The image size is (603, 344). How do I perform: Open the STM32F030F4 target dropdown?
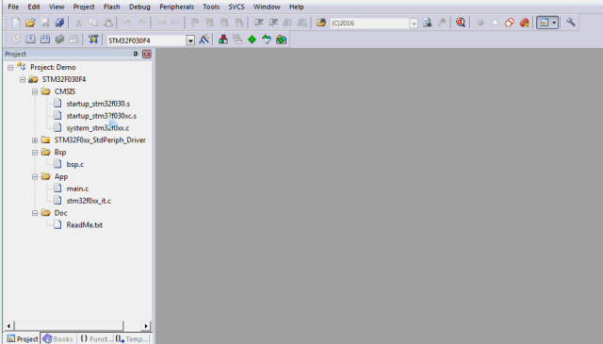point(190,41)
